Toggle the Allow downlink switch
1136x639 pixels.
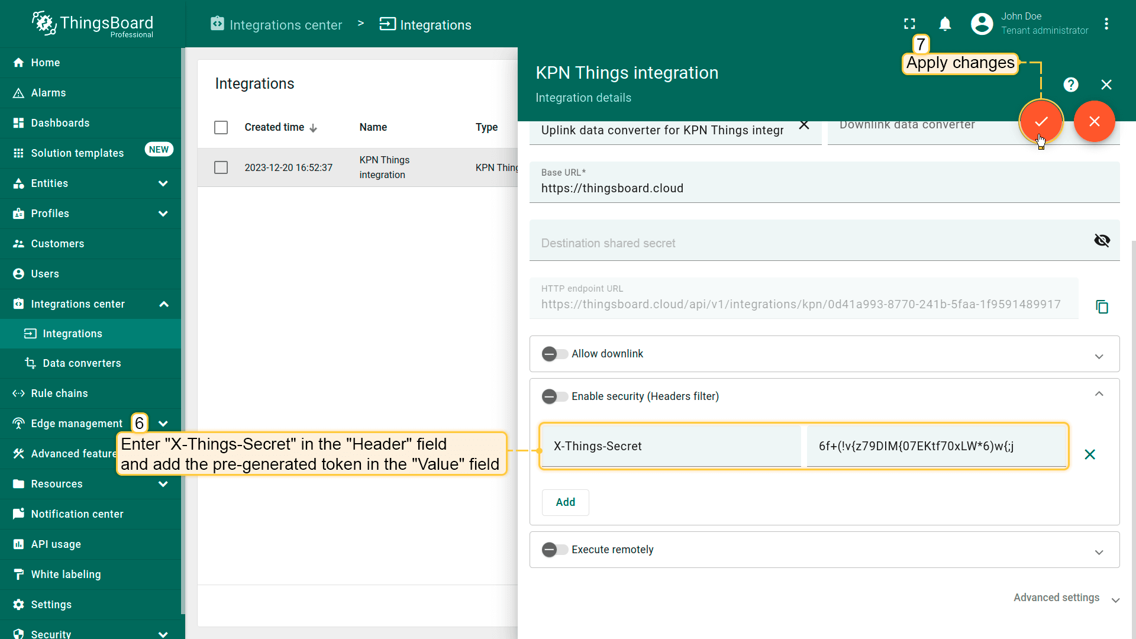pyautogui.click(x=554, y=354)
